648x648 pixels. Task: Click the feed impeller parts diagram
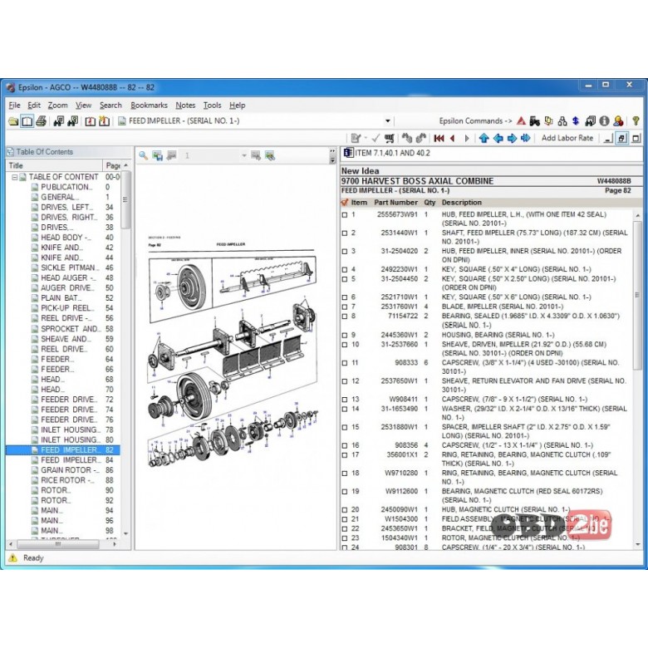point(233,353)
